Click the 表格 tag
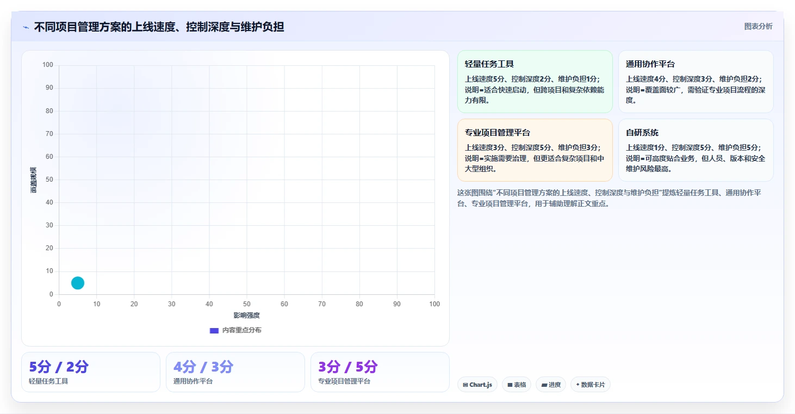Screen dimensions: 795x414 tap(517, 385)
